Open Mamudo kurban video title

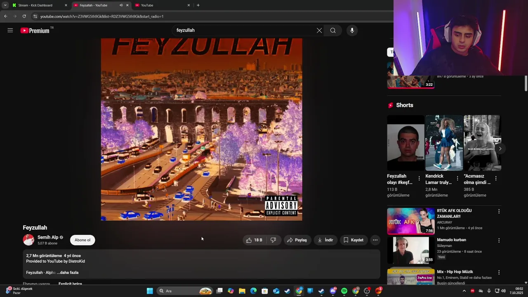(x=451, y=240)
